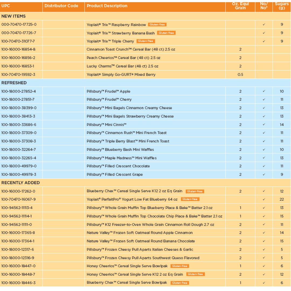Click the Gluten-free badge for Trix Triple Cherry
This screenshot has height=291, width=291.
pyautogui.click(x=146, y=41)
